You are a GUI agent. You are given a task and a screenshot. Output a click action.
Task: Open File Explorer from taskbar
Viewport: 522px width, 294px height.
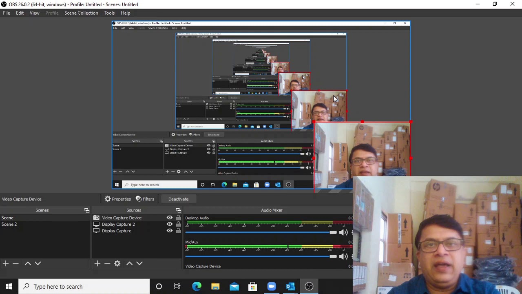pos(215,286)
